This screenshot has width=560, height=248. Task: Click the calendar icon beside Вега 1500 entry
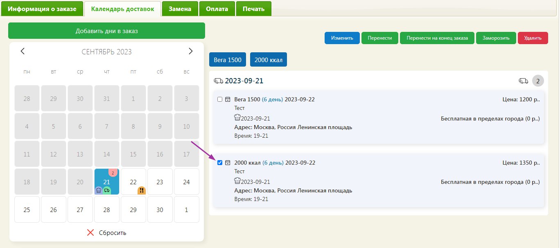pyautogui.click(x=228, y=99)
